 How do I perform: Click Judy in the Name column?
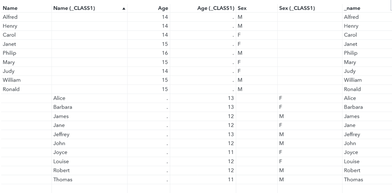coord(9,71)
